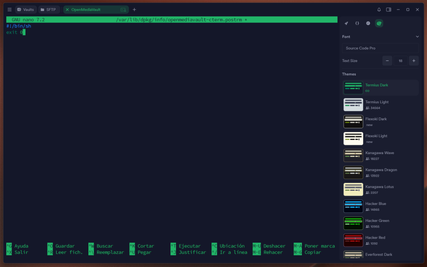Image resolution: width=427 pixels, height=267 pixels.
Task: Click the paper plane quick-connect icon
Action: point(346,23)
